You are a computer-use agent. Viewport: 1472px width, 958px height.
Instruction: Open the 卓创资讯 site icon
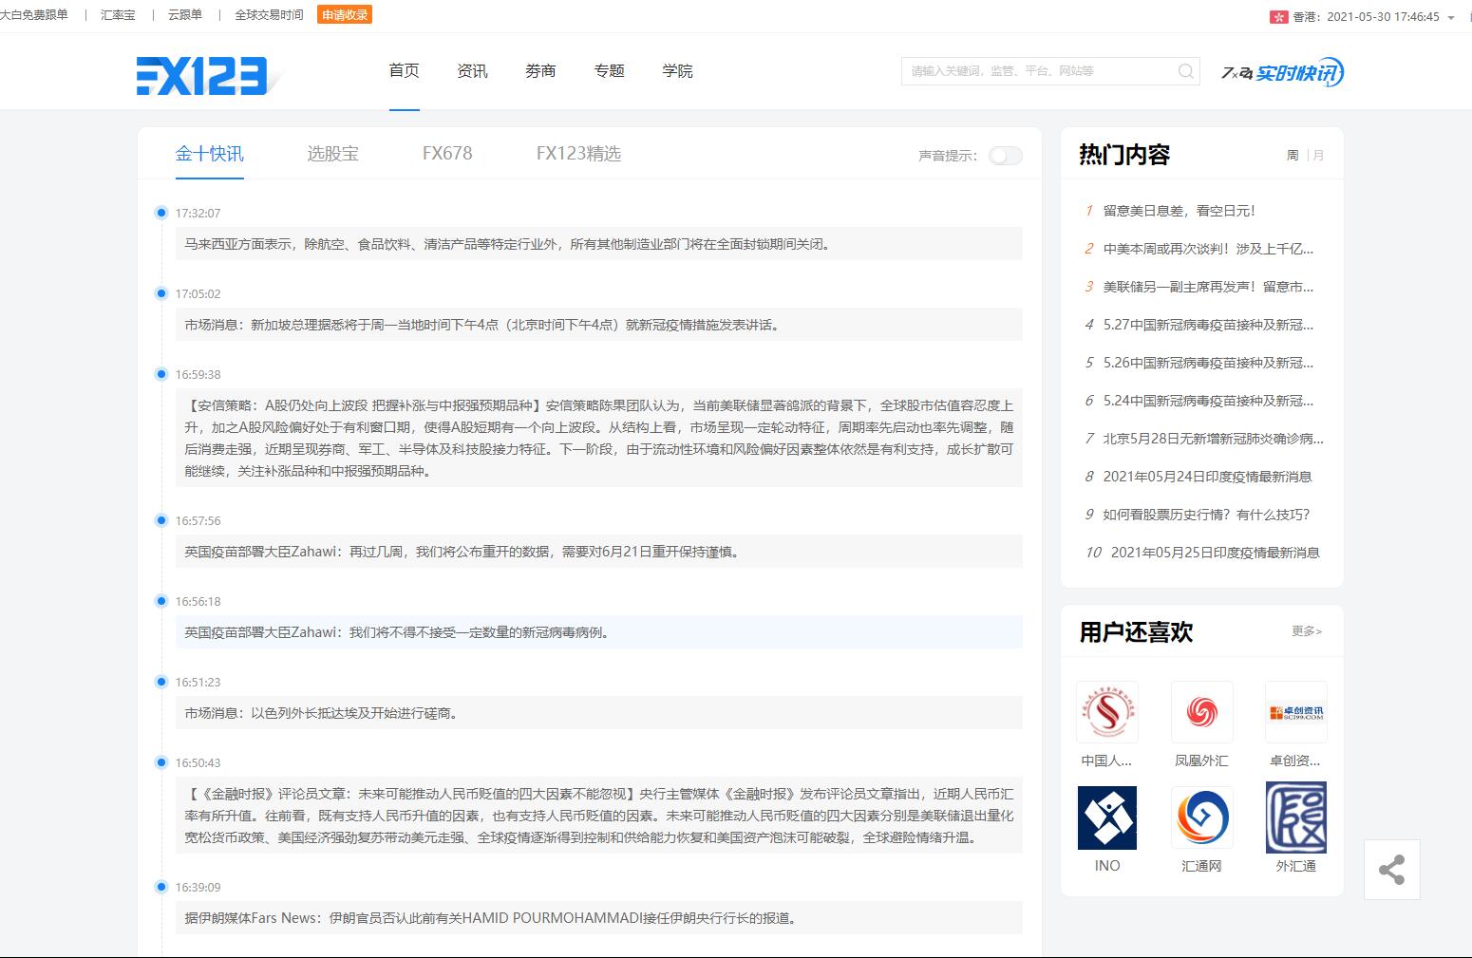point(1295,712)
